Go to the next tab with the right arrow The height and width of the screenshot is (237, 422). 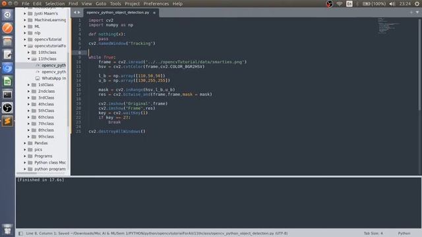[x=79, y=13]
